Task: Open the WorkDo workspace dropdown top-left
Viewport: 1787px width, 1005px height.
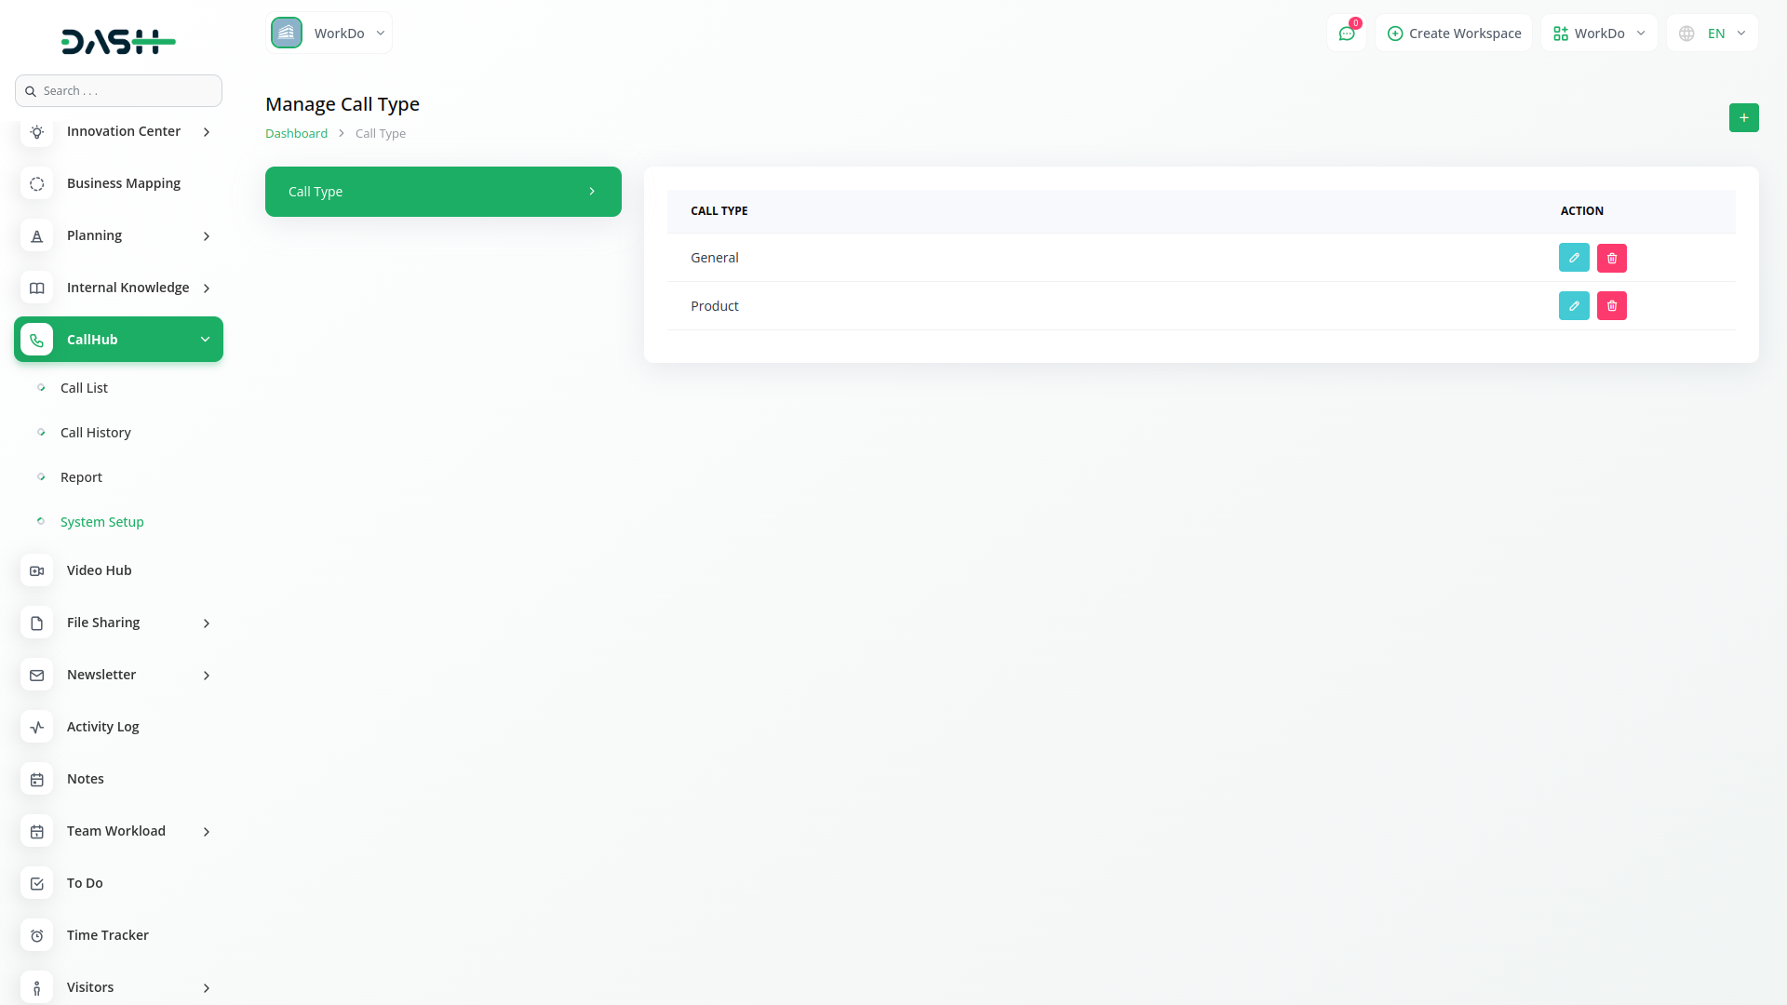Action: 329,33
